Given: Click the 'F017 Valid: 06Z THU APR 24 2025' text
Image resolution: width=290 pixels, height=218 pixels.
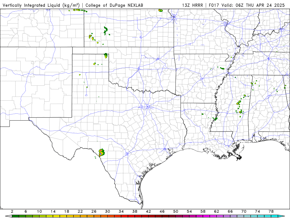Looking at the screenshot, I should [x=247, y=5].
